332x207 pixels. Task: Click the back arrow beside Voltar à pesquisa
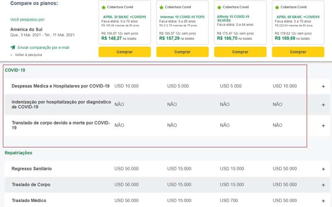(x=11, y=55)
